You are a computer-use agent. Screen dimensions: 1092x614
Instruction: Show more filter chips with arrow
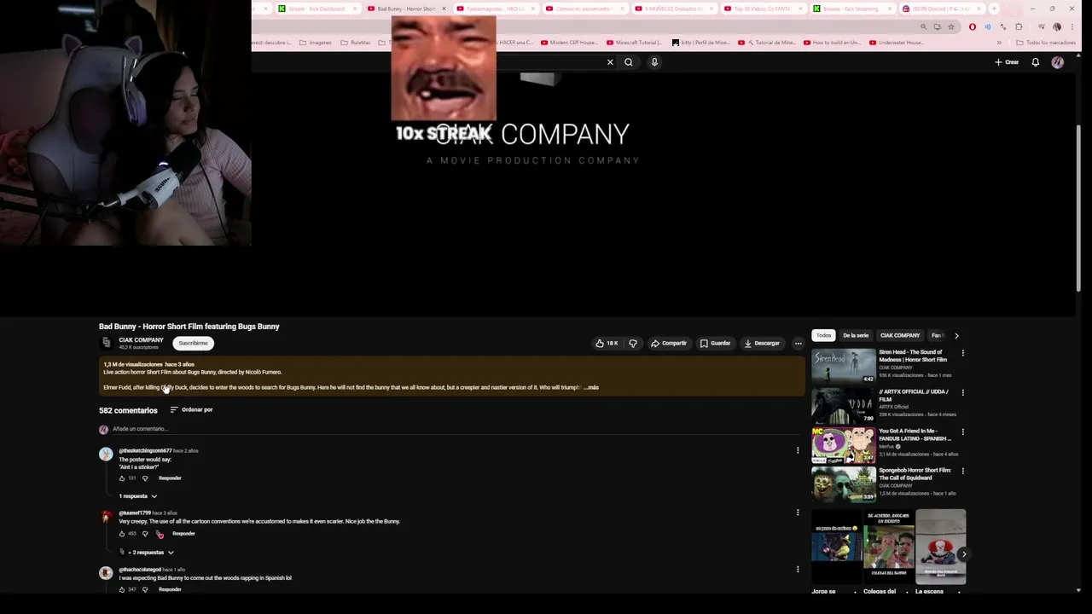pyautogui.click(x=956, y=336)
